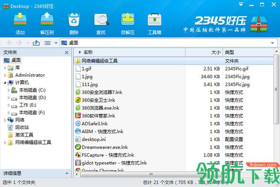Select 网络编辑超级工具 folder in file list
Image resolution: width=280 pixels, height=187 pixels.
[x=174, y=61]
